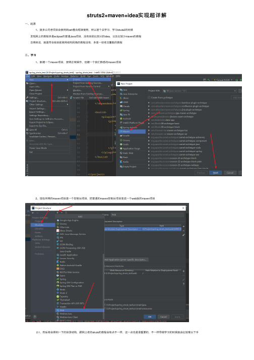Open the VCS menu in the menu bar

102,76
